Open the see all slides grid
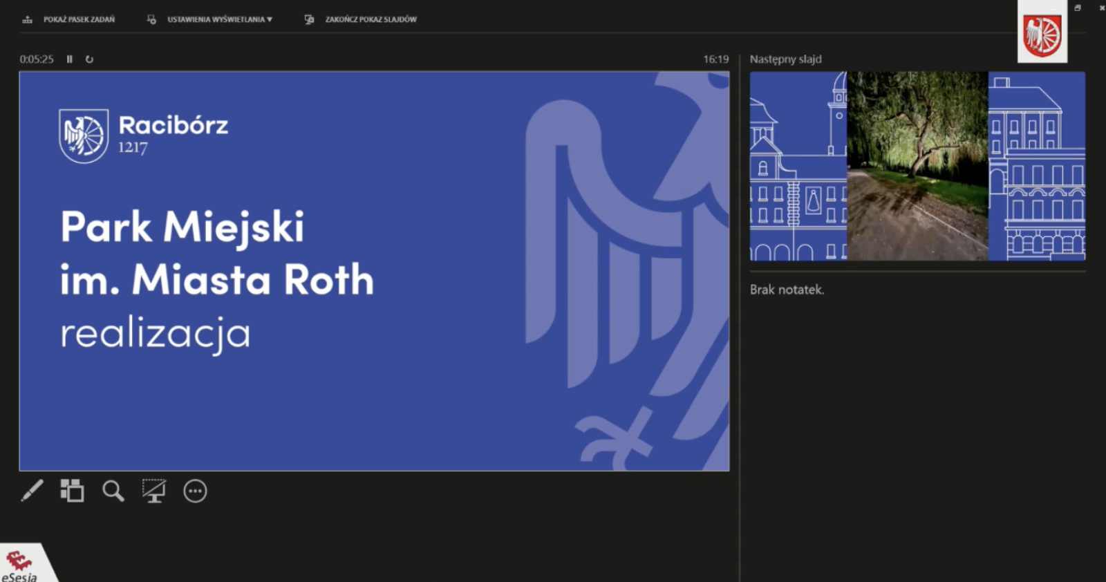This screenshot has width=1106, height=582. [72, 491]
